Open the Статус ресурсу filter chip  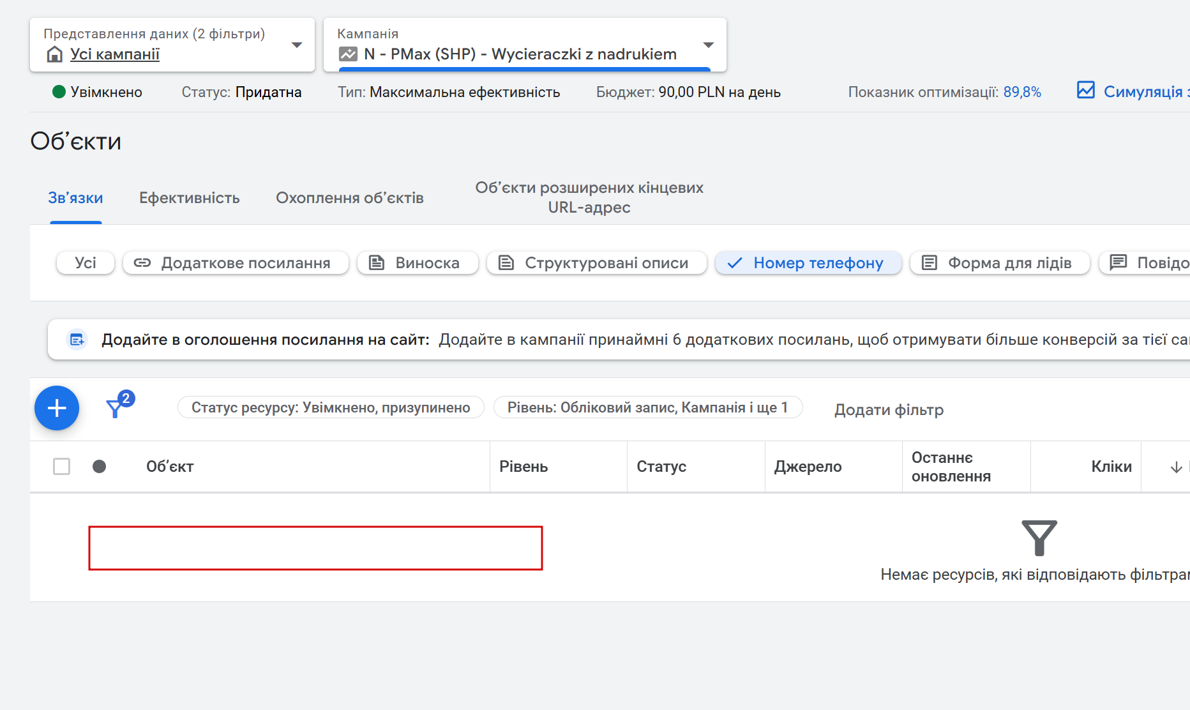(x=331, y=407)
